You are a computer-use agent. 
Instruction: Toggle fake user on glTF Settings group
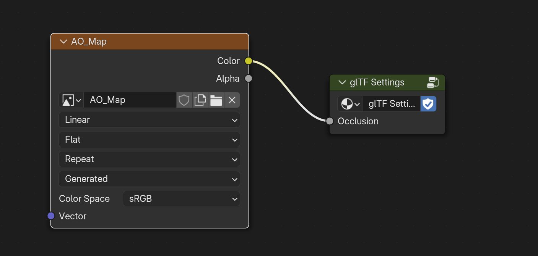click(x=428, y=104)
